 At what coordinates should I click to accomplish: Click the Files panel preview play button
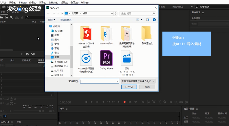tap(22, 54)
